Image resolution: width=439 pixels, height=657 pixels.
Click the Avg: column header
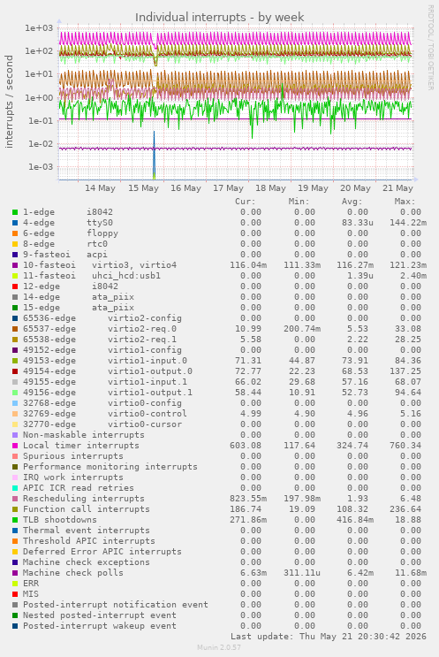[x=352, y=202]
